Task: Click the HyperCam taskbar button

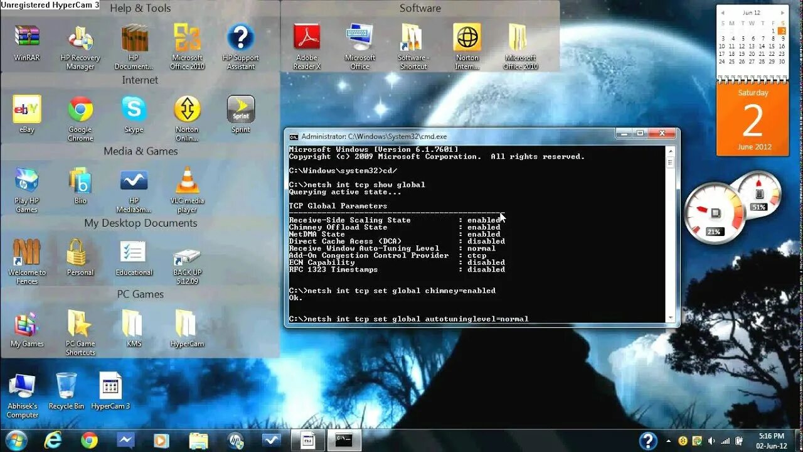Action: pos(308,440)
